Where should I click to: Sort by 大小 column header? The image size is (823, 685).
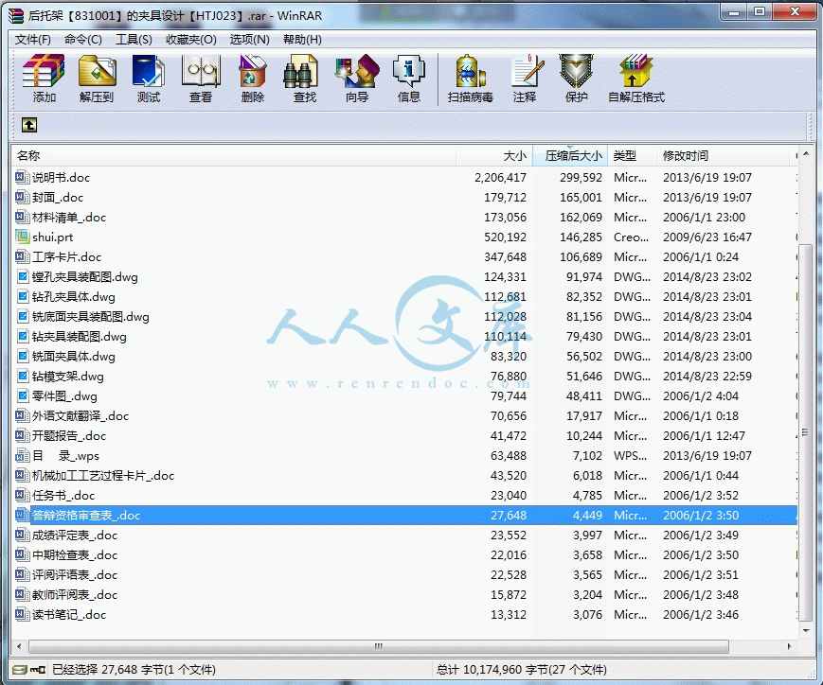(x=494, y=156)
